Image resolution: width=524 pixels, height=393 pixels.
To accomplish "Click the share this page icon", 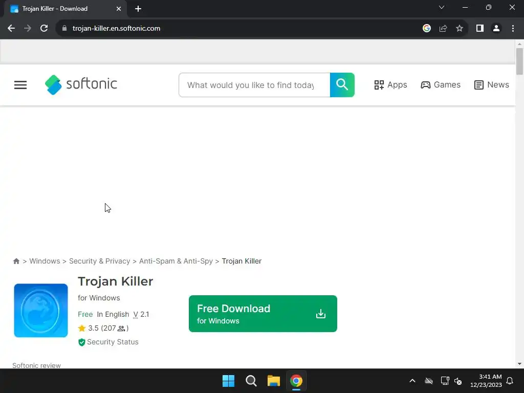I will tap(443, 29).
